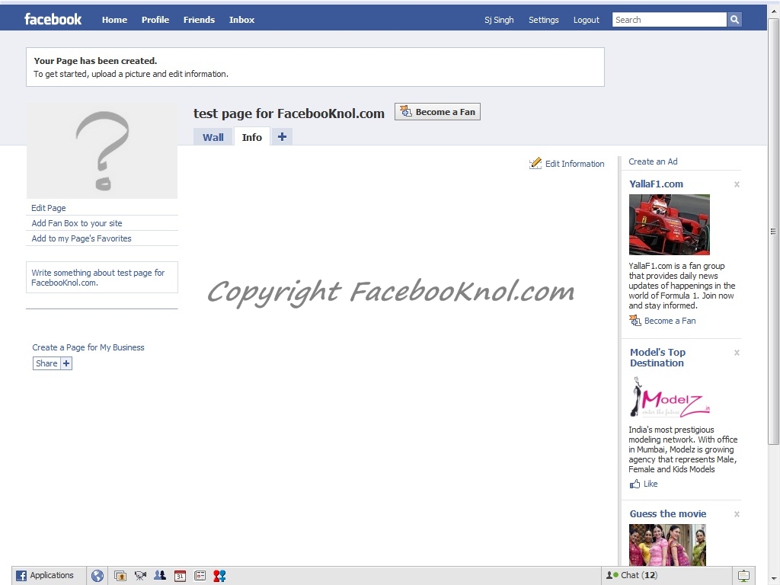
Task: Open Inbox in the top navigation
Action: point(241,20)
